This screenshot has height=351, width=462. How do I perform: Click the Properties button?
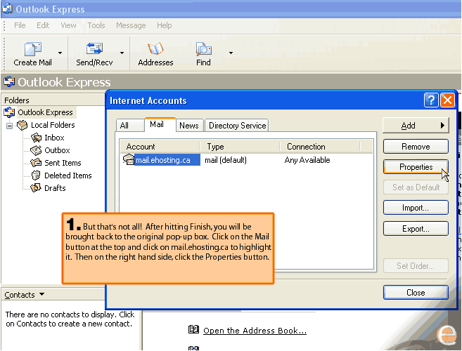[416, 167]
